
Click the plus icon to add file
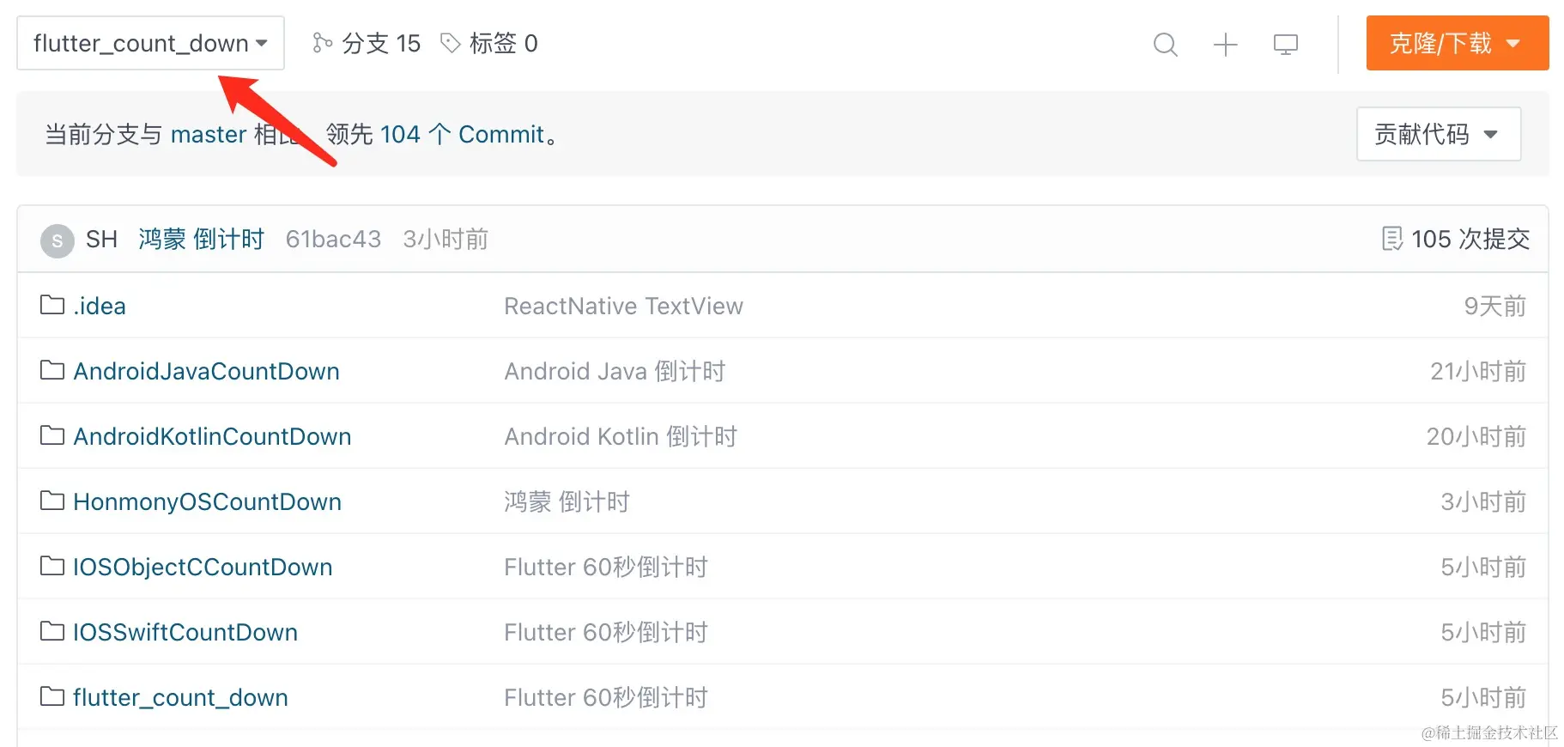[1225, 44]
